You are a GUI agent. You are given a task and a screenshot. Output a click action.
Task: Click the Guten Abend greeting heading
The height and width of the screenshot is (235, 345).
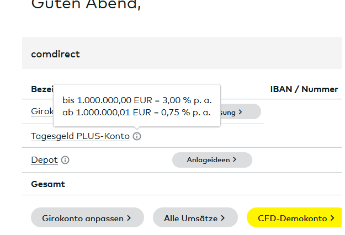tap(86, 6)
